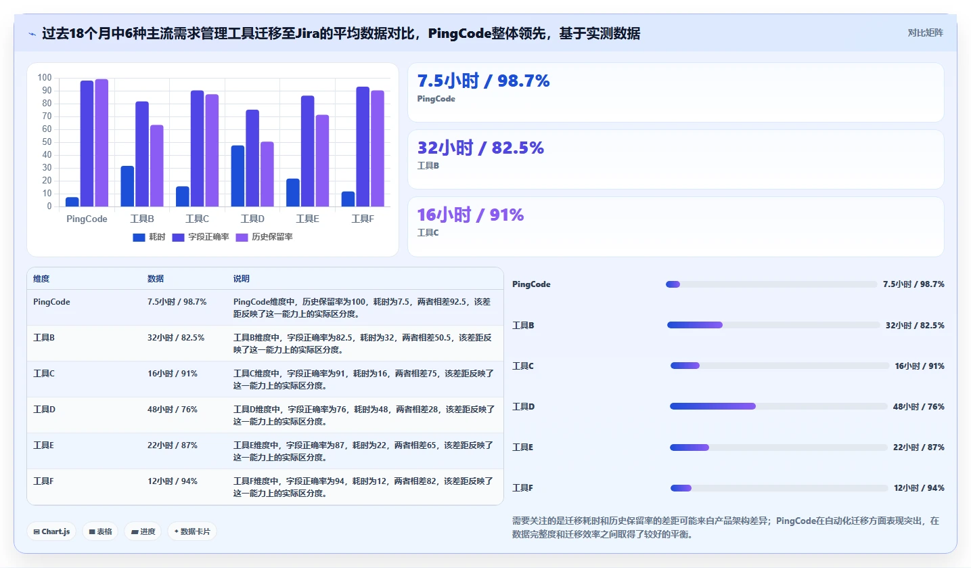Click the 22小时 / 87% progress value
Viewport: 971px width, 568px height.
[919, 447]
